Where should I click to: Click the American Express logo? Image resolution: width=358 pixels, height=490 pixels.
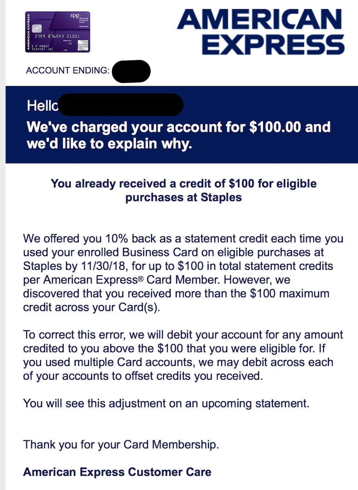pos(261,32)
